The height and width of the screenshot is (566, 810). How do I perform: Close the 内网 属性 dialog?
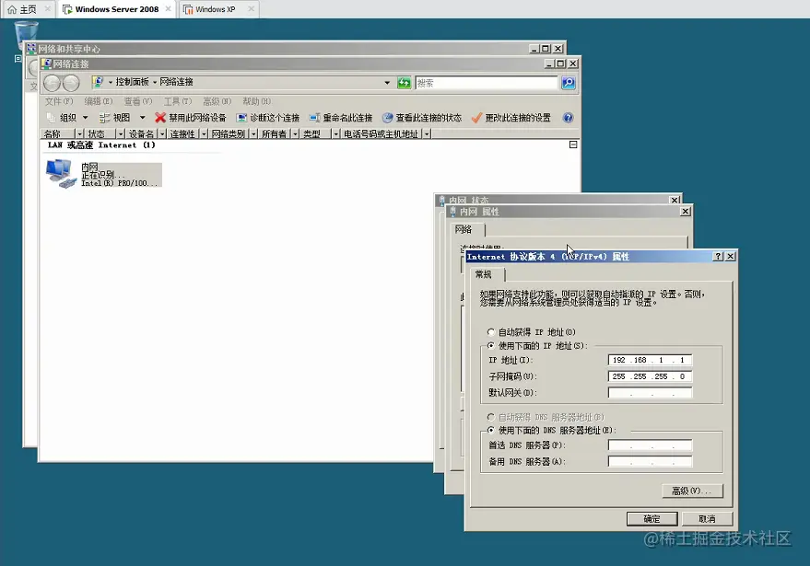(686, 212)
